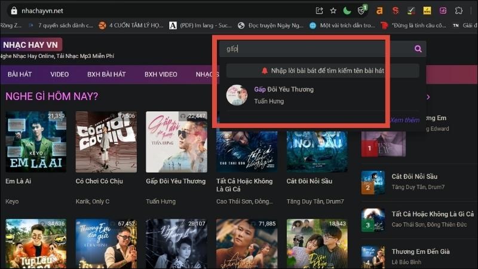Click the NHẠC HAY VN logo
The image size is (478, 269).
(x=30, y=45)
